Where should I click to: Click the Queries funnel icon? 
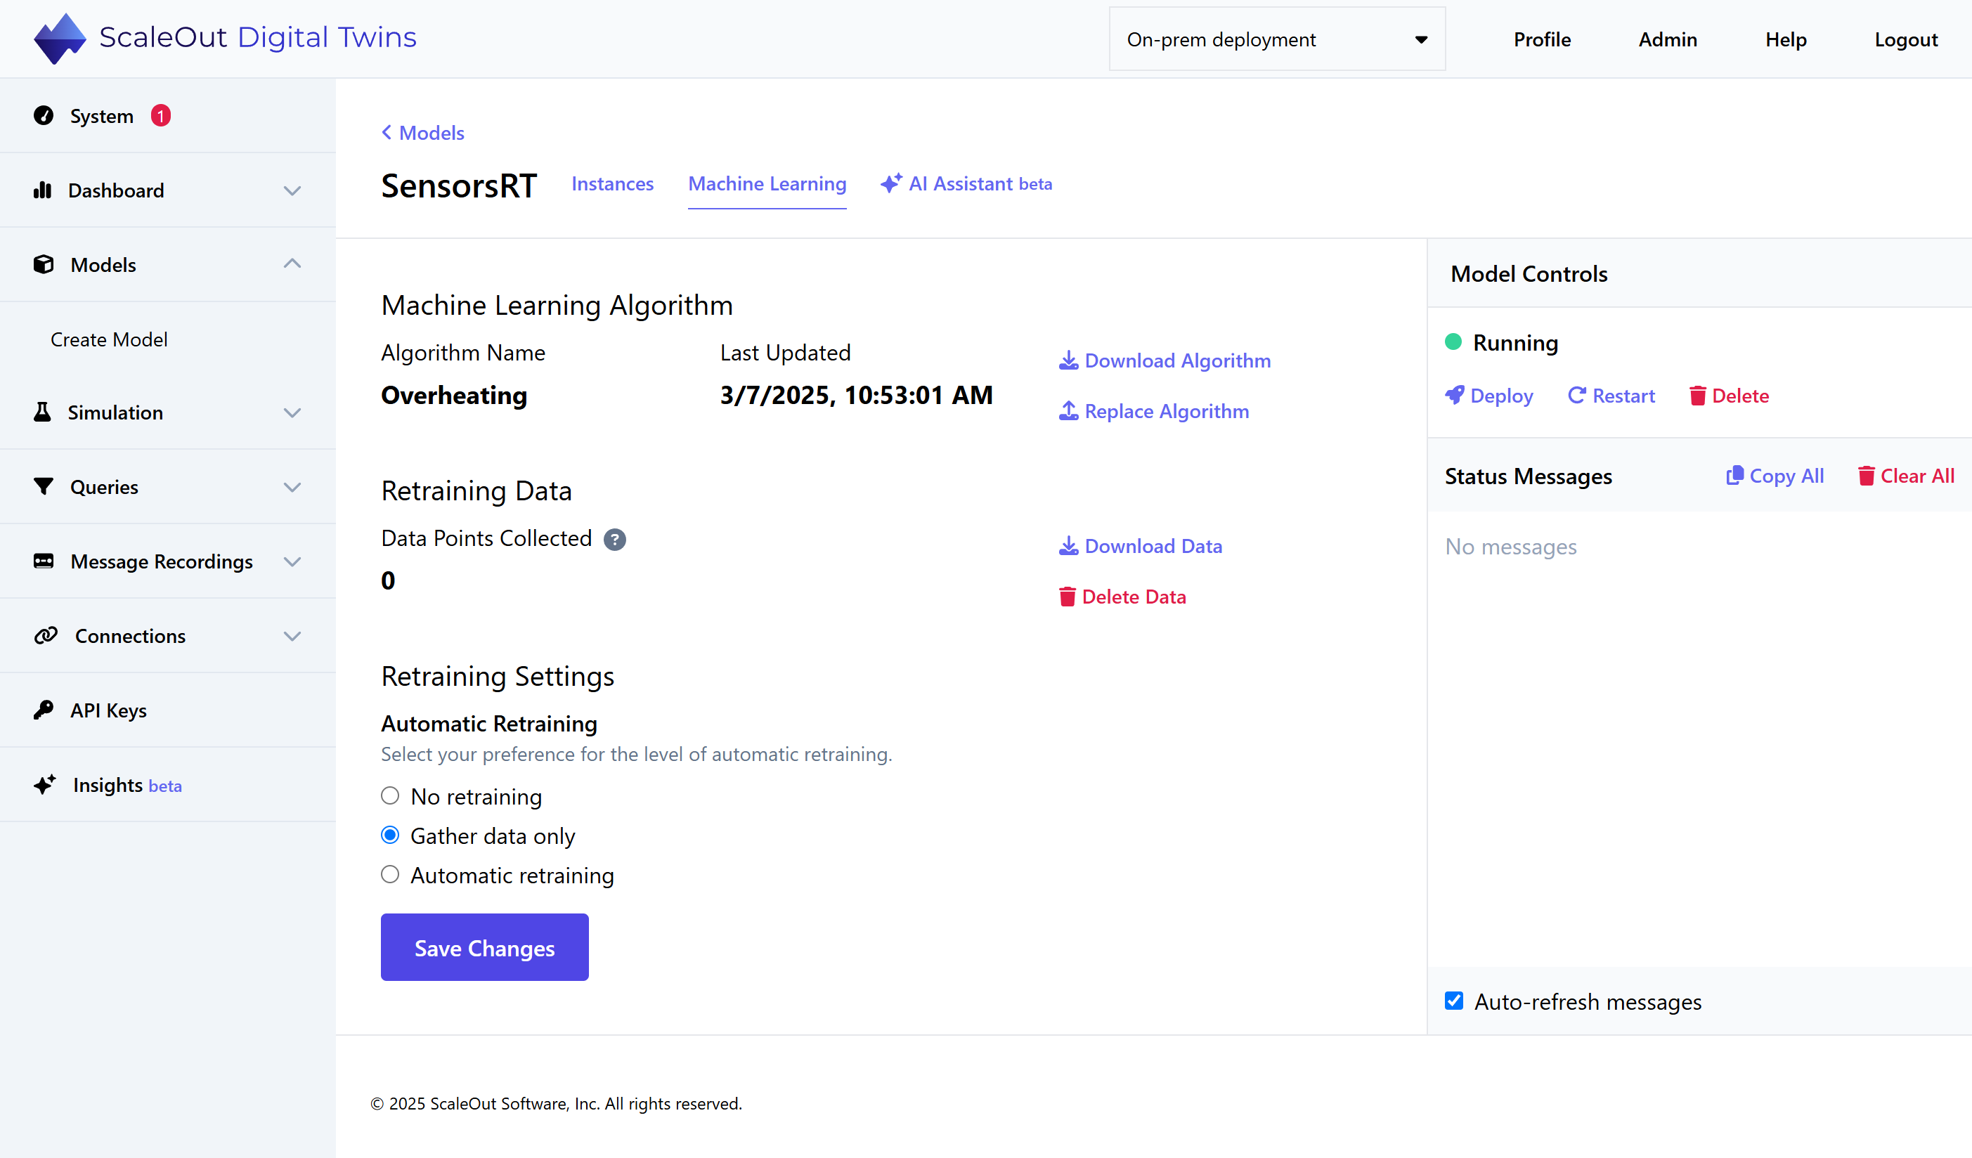point(44,487)
